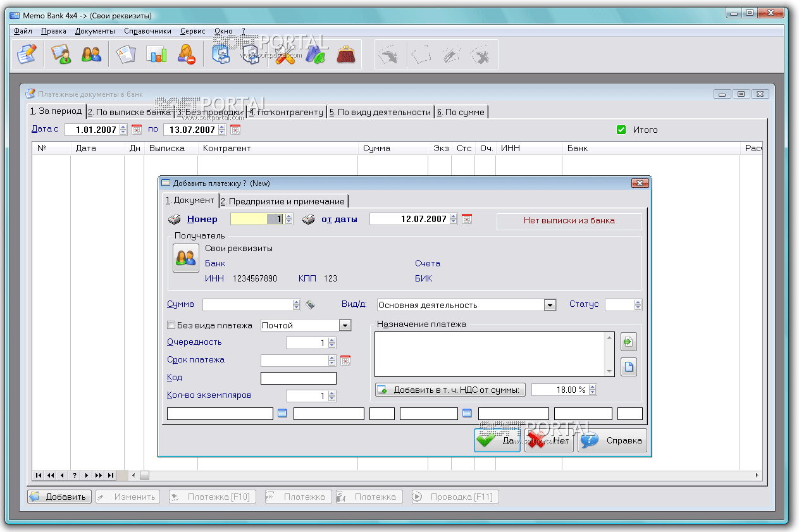Click into the Сумма input field

[x=248, y=305]
